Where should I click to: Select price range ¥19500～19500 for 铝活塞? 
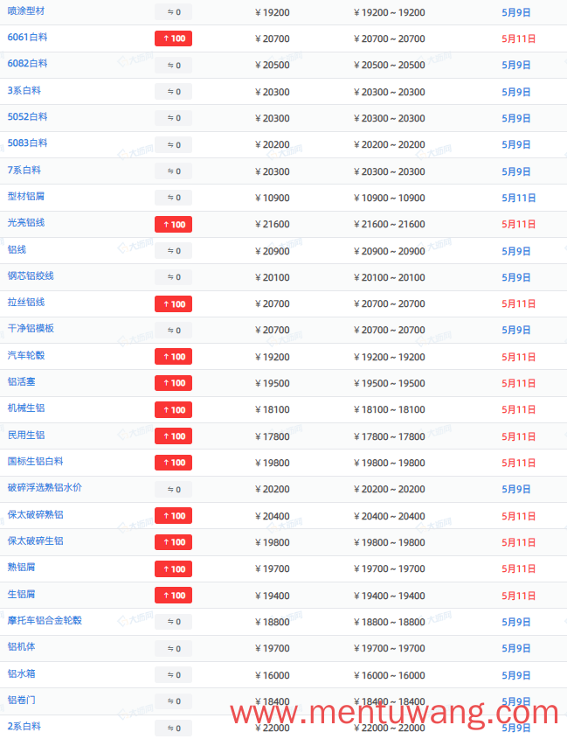point(390,383)
